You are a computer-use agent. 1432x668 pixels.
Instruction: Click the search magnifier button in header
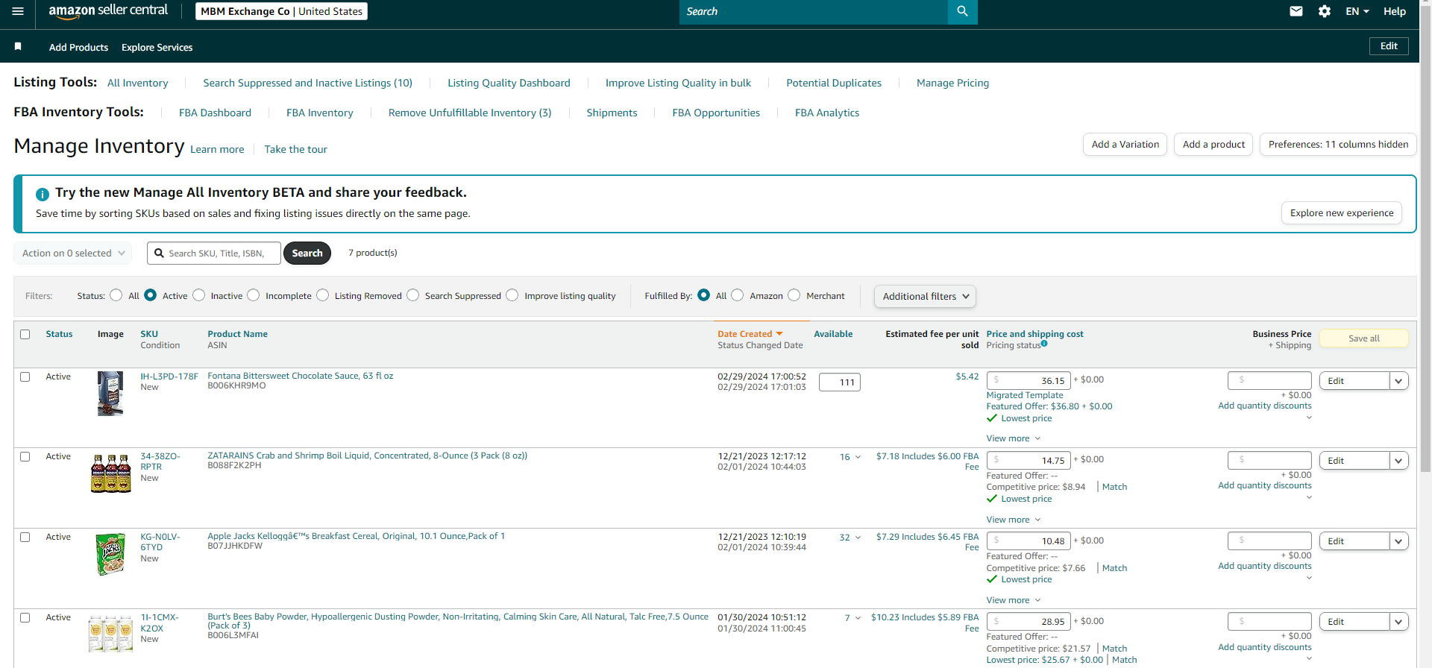[x=962, y=11]
